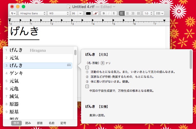Select candidate 5 元氣

click(38, 81)
